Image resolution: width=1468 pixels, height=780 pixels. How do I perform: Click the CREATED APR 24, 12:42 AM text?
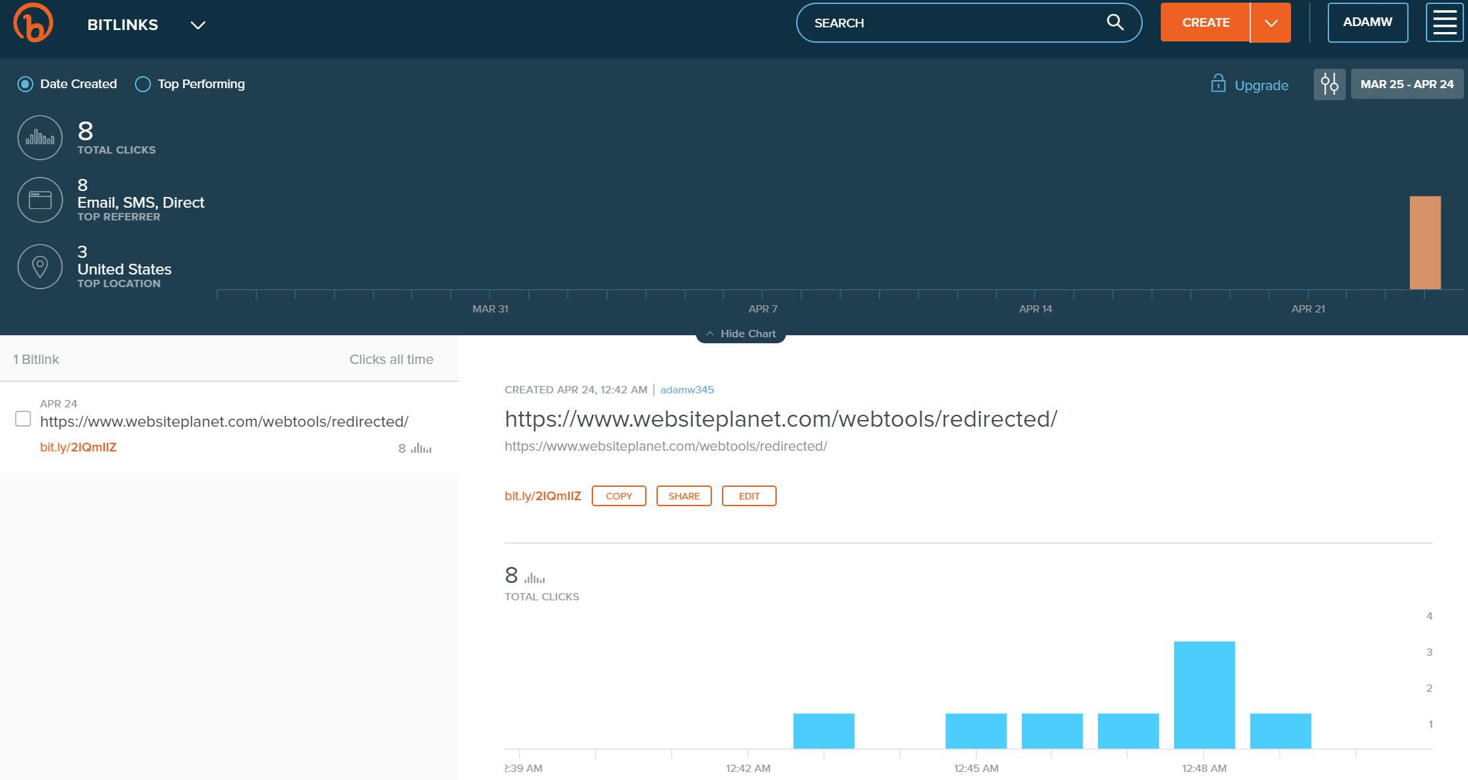pyautogui.click(x=576, y=389)
